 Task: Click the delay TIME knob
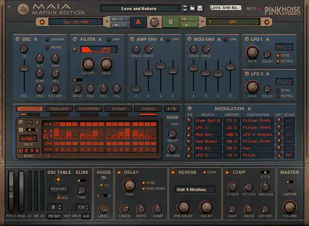click(x=129, y=185)
